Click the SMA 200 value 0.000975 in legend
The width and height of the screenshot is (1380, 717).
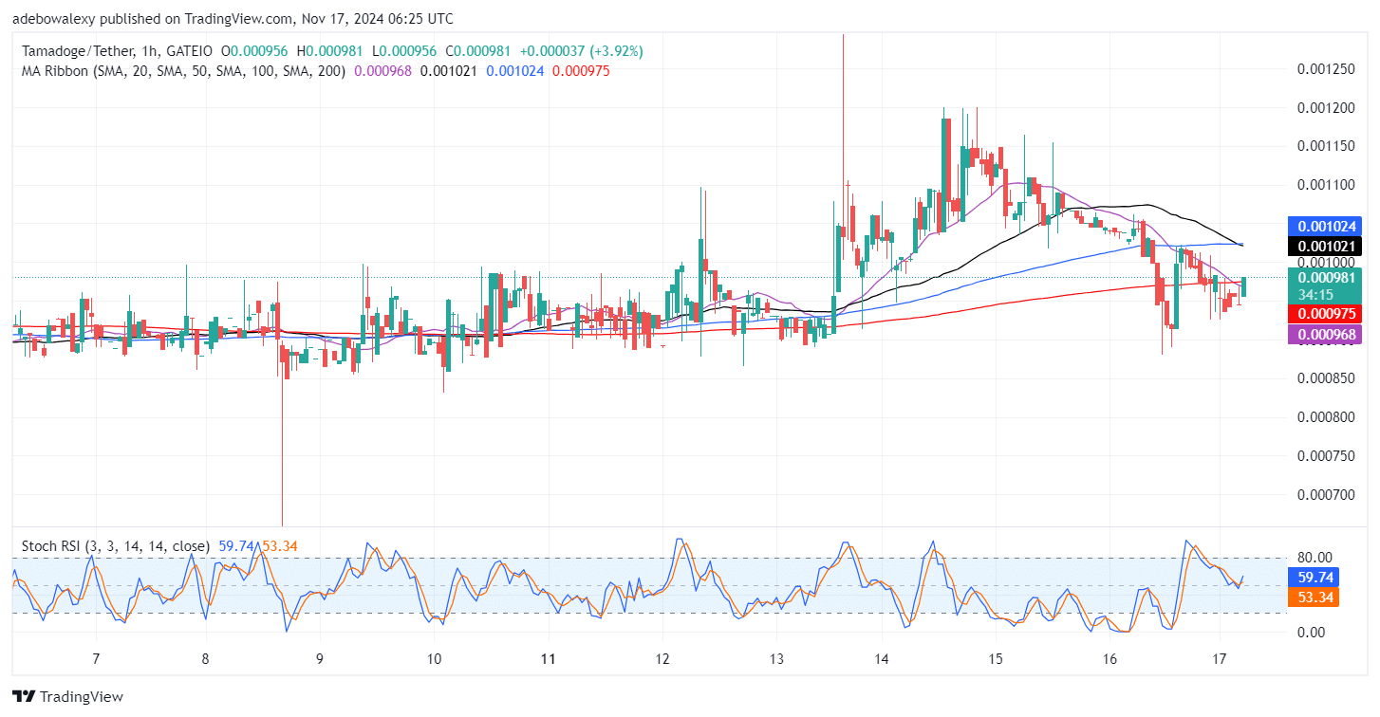pos(582,70)
